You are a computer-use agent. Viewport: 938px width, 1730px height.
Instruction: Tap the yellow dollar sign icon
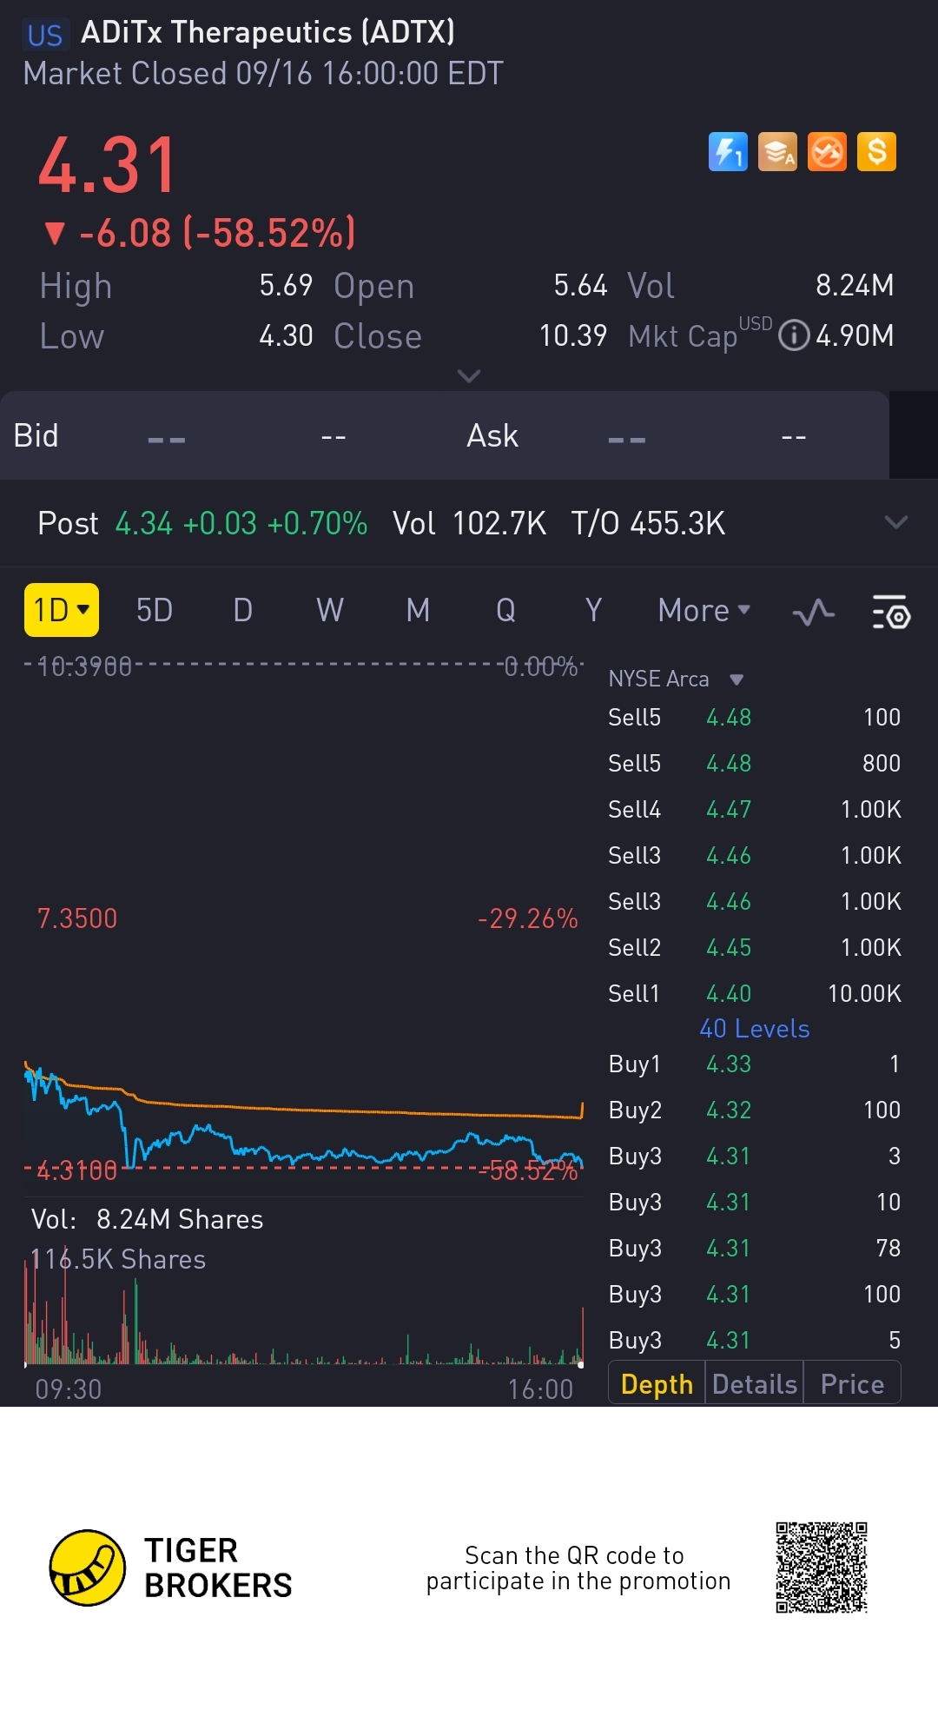876,152
